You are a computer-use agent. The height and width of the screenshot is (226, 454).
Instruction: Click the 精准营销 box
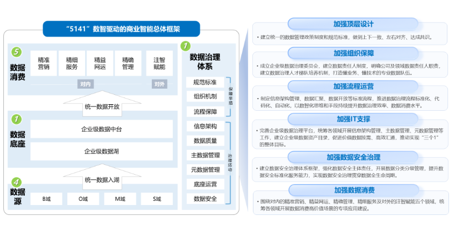pyautogui.click(x=44, y=63)
